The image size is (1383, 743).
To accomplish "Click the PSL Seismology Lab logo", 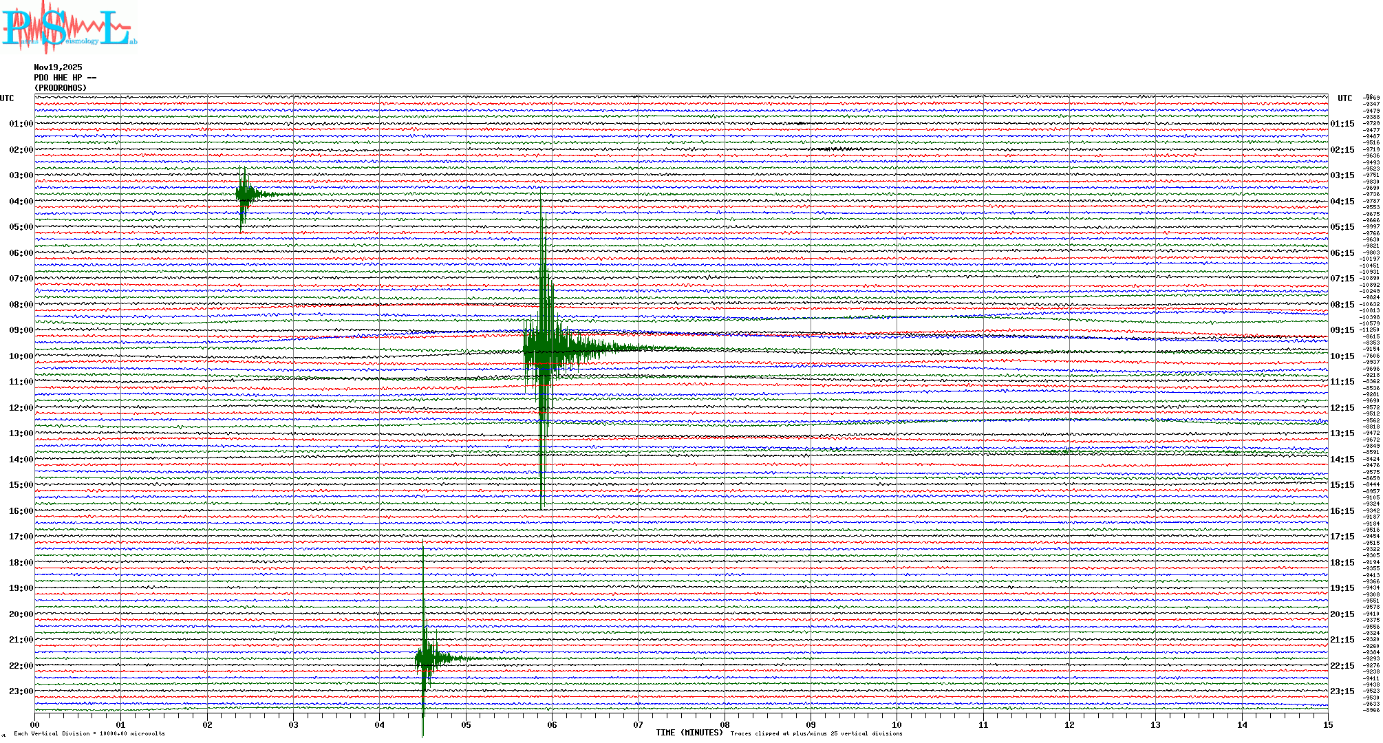I will point(69,28).
